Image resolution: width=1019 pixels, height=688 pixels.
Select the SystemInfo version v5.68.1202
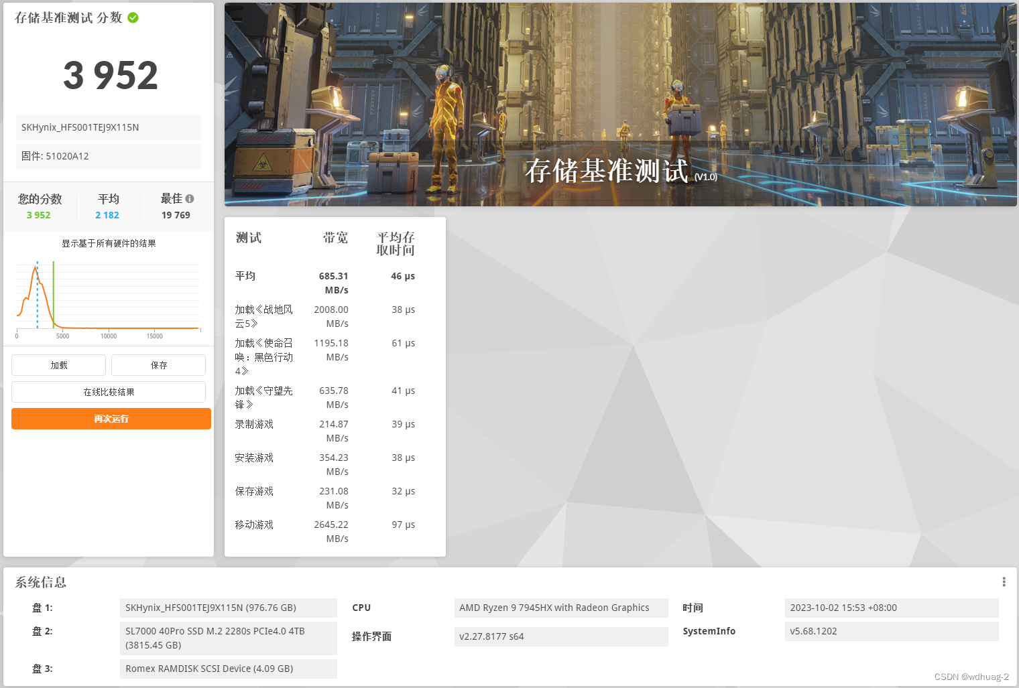(x=892, y=631)
